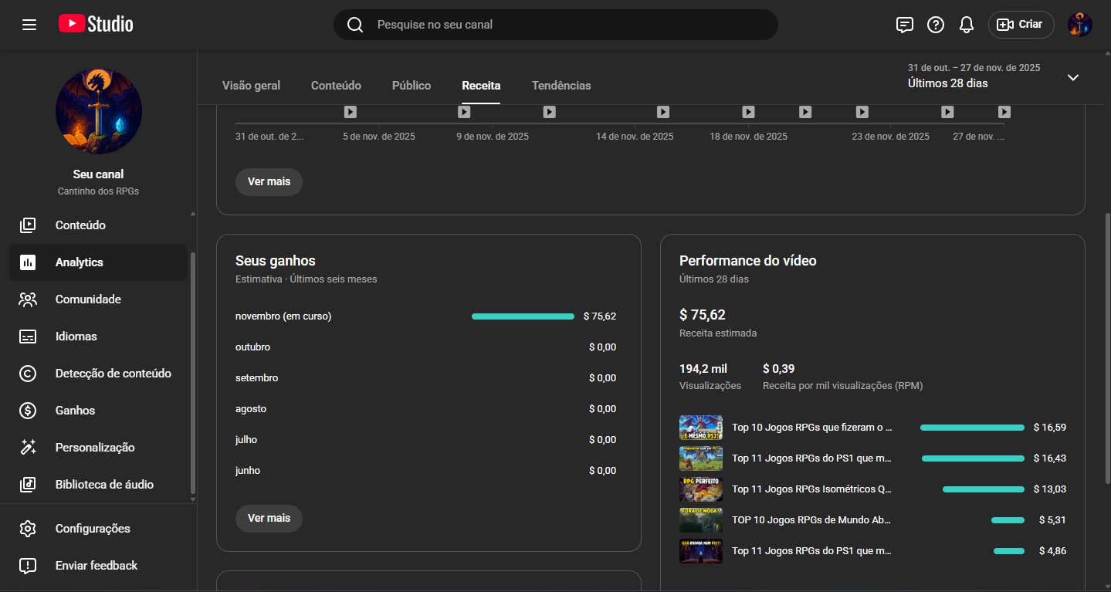Screen dimensions: 1111x592
Task: Open Personalização in the sidebar
Action: (x=94, y=448)
